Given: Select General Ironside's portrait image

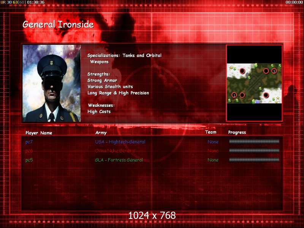Looking at the screenshot, I should (x=52, y=83).
